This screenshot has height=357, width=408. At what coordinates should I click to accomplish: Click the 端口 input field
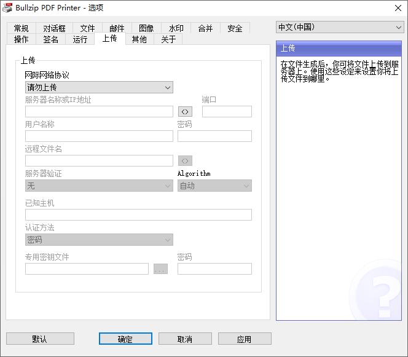[227, 112]
